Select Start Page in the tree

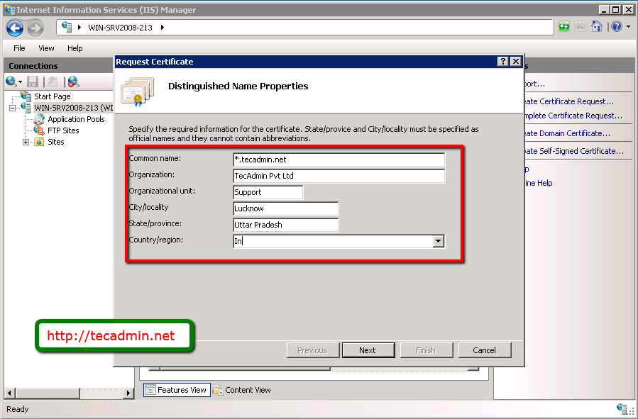52,96
